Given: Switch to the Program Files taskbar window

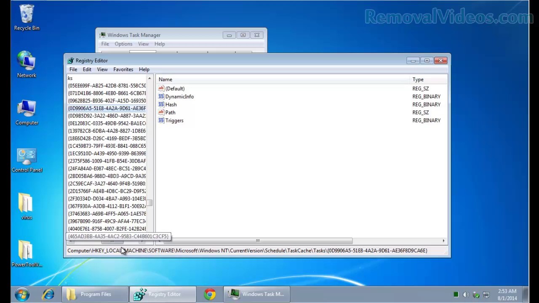Looking at the screenshot, I should (96, 294).
